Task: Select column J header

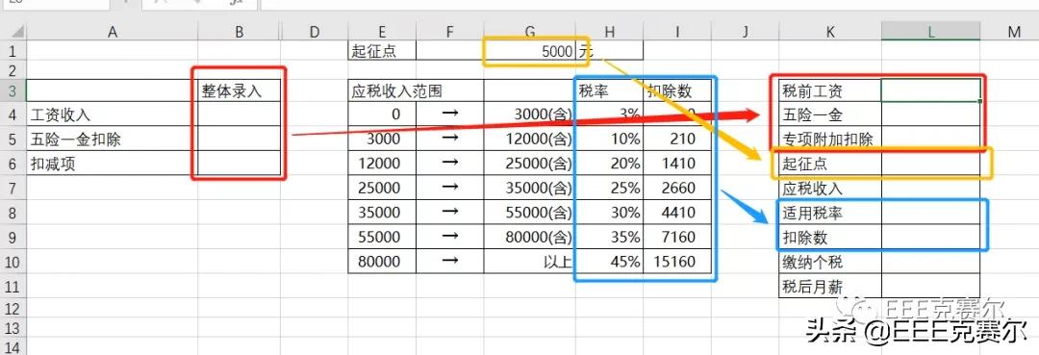Action: pos(746,31)
